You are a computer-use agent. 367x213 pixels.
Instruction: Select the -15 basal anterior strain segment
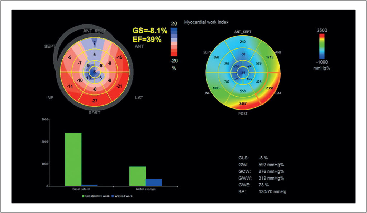[x=119, y=57]
